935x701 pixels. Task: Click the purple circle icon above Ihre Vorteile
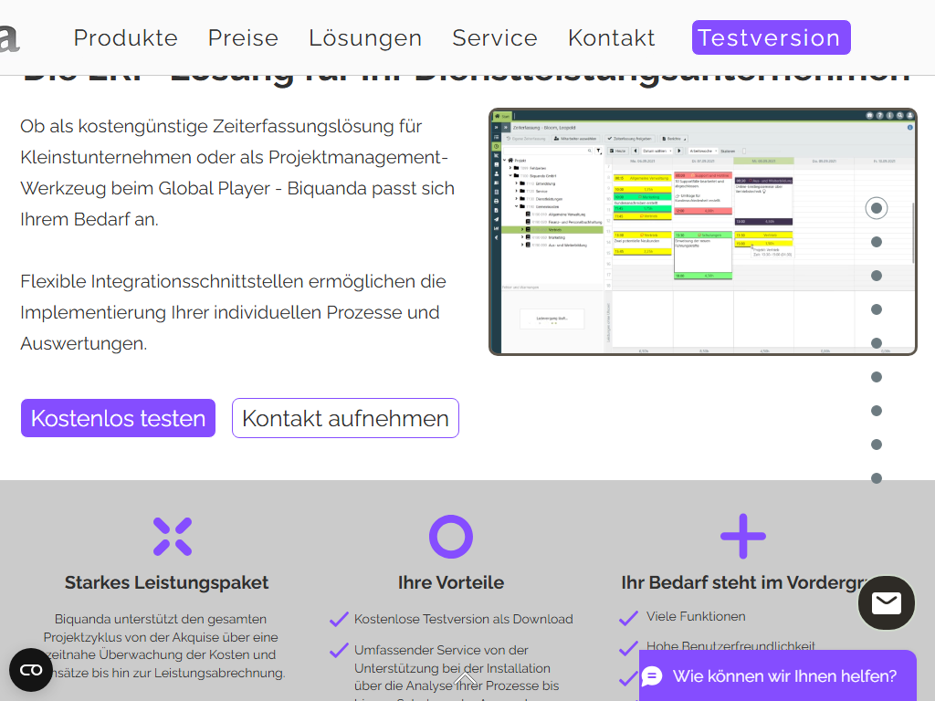451,537
